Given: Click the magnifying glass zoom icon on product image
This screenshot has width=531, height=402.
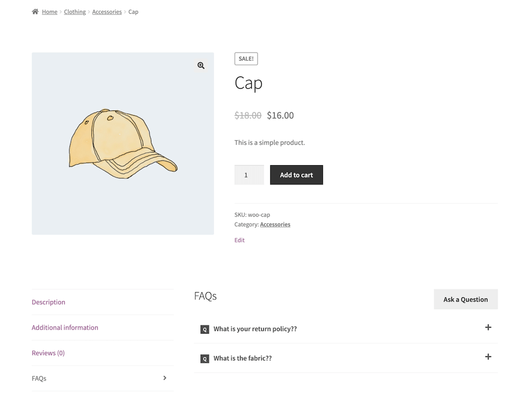Looking at the screenshot, I should (x=201, y=65).
